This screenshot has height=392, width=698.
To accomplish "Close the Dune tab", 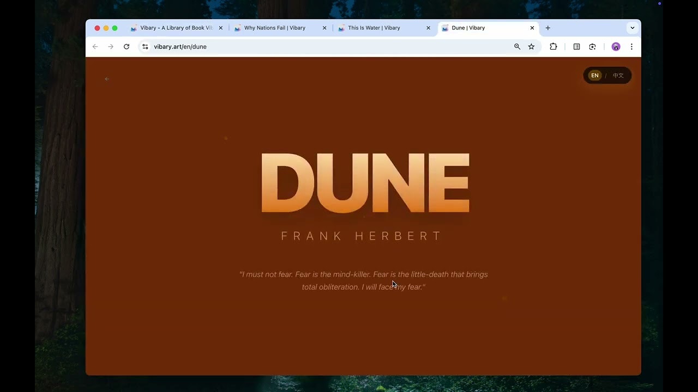I will 532,28.
